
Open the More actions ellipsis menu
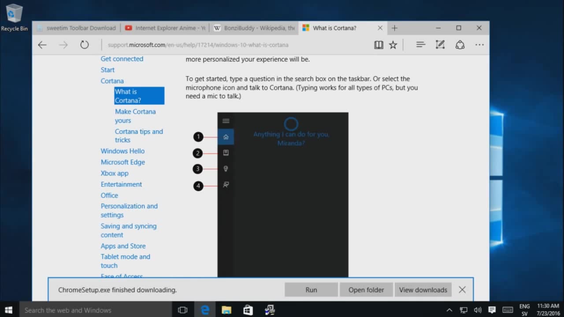click(479, 45)
